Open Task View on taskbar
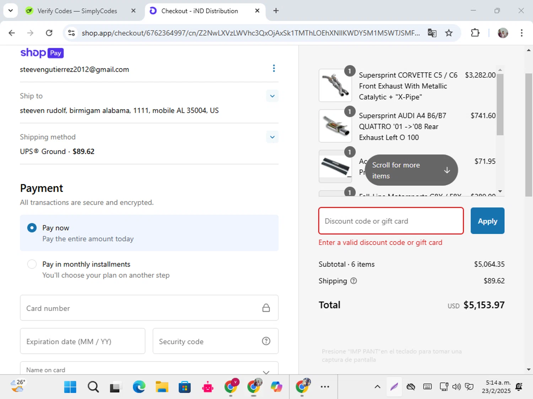Image resolution: width=533 pixels, height=399 pixels. (115, 387)
